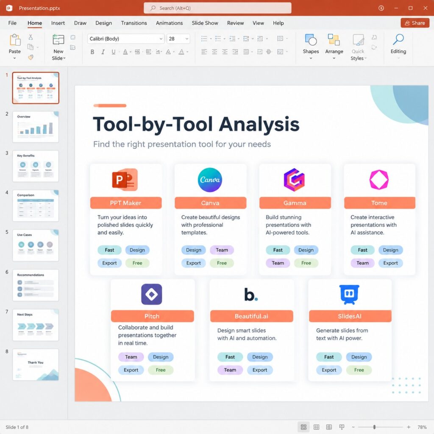Viewport: 434px width, 434px height.
Task: Switch to the Transitions tab
Action: click(134, 23)
